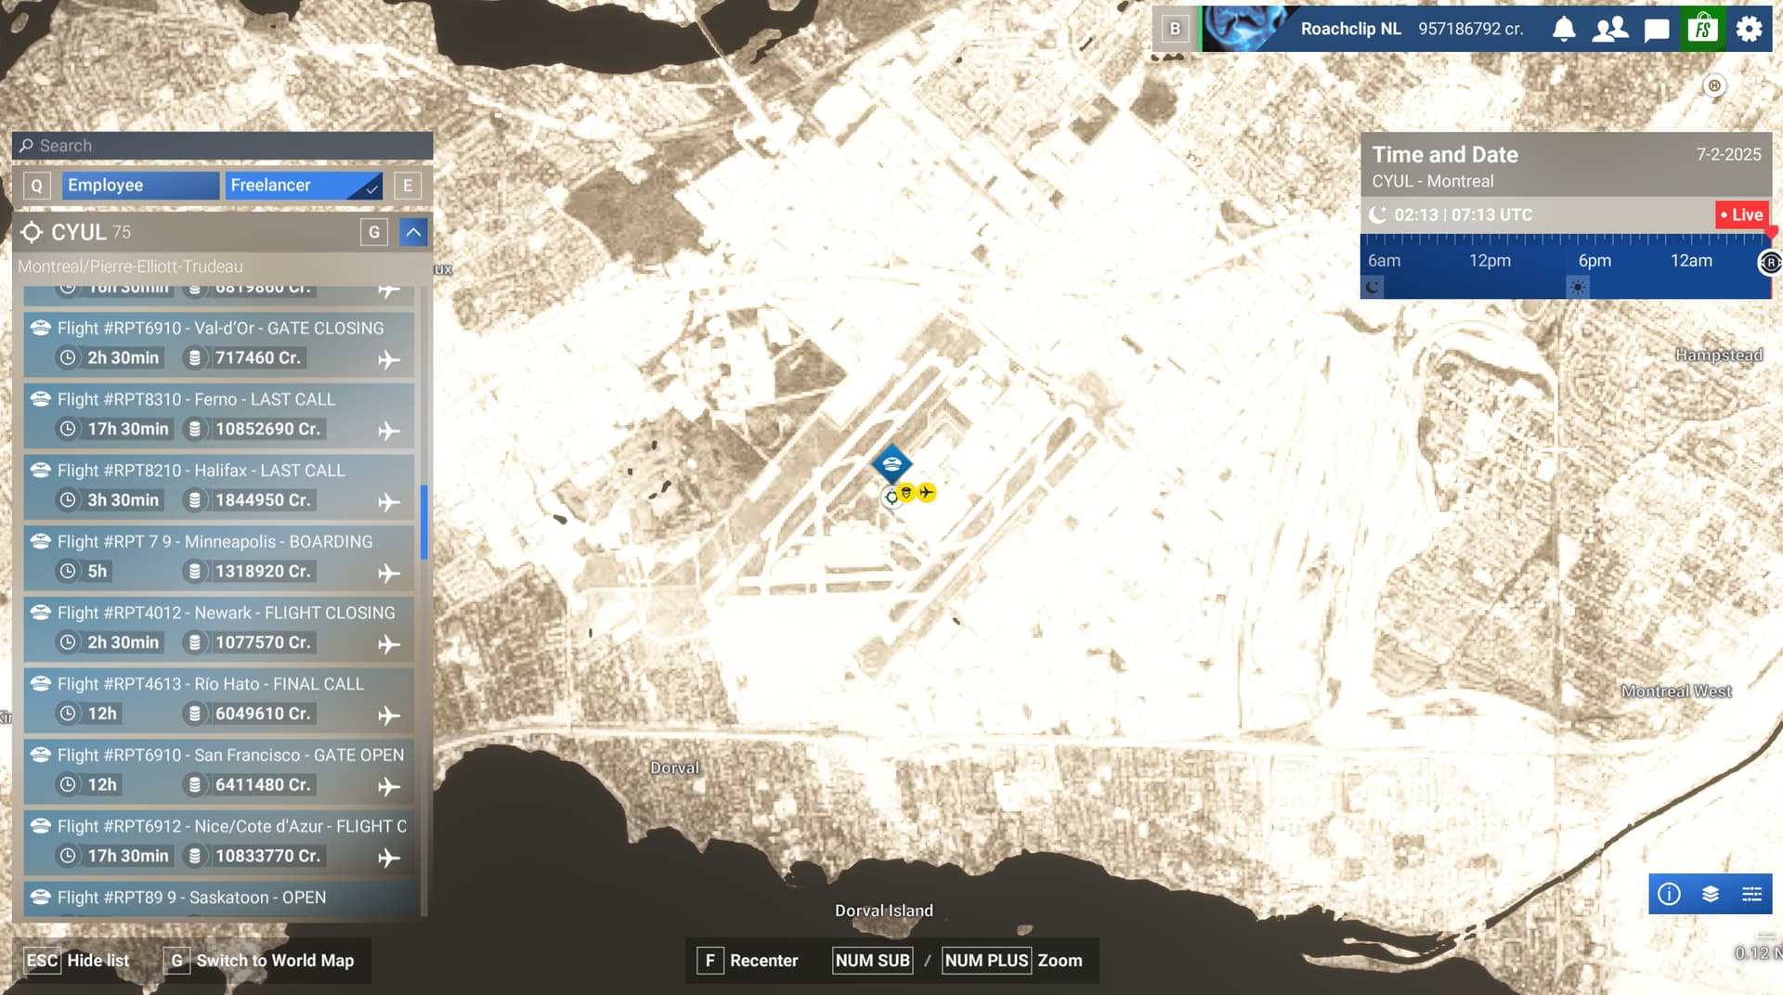This screenshot has height=995, width=1783.
Task: Click the player profile avatar picture
Action: point(1244,28)
